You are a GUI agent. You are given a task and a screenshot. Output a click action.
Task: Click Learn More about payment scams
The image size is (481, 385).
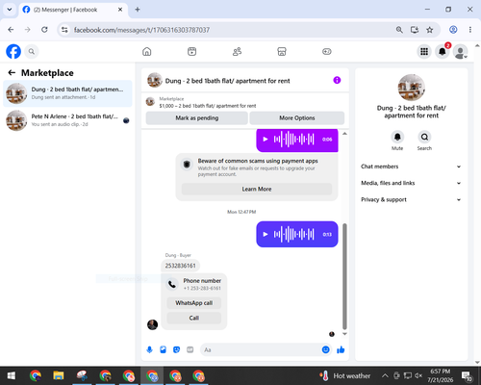[257, 189]
